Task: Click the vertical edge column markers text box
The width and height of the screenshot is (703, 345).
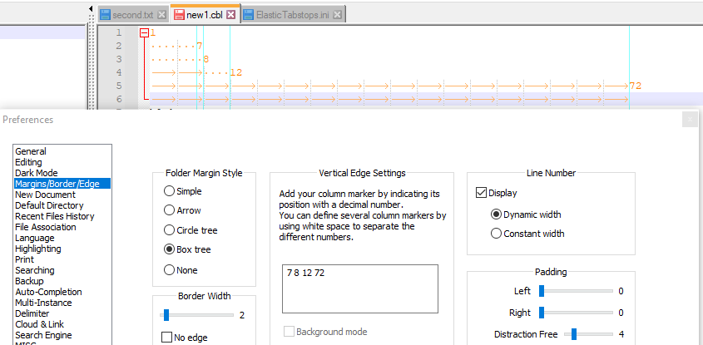Action: pyautogui.click(x=359, y=289)
